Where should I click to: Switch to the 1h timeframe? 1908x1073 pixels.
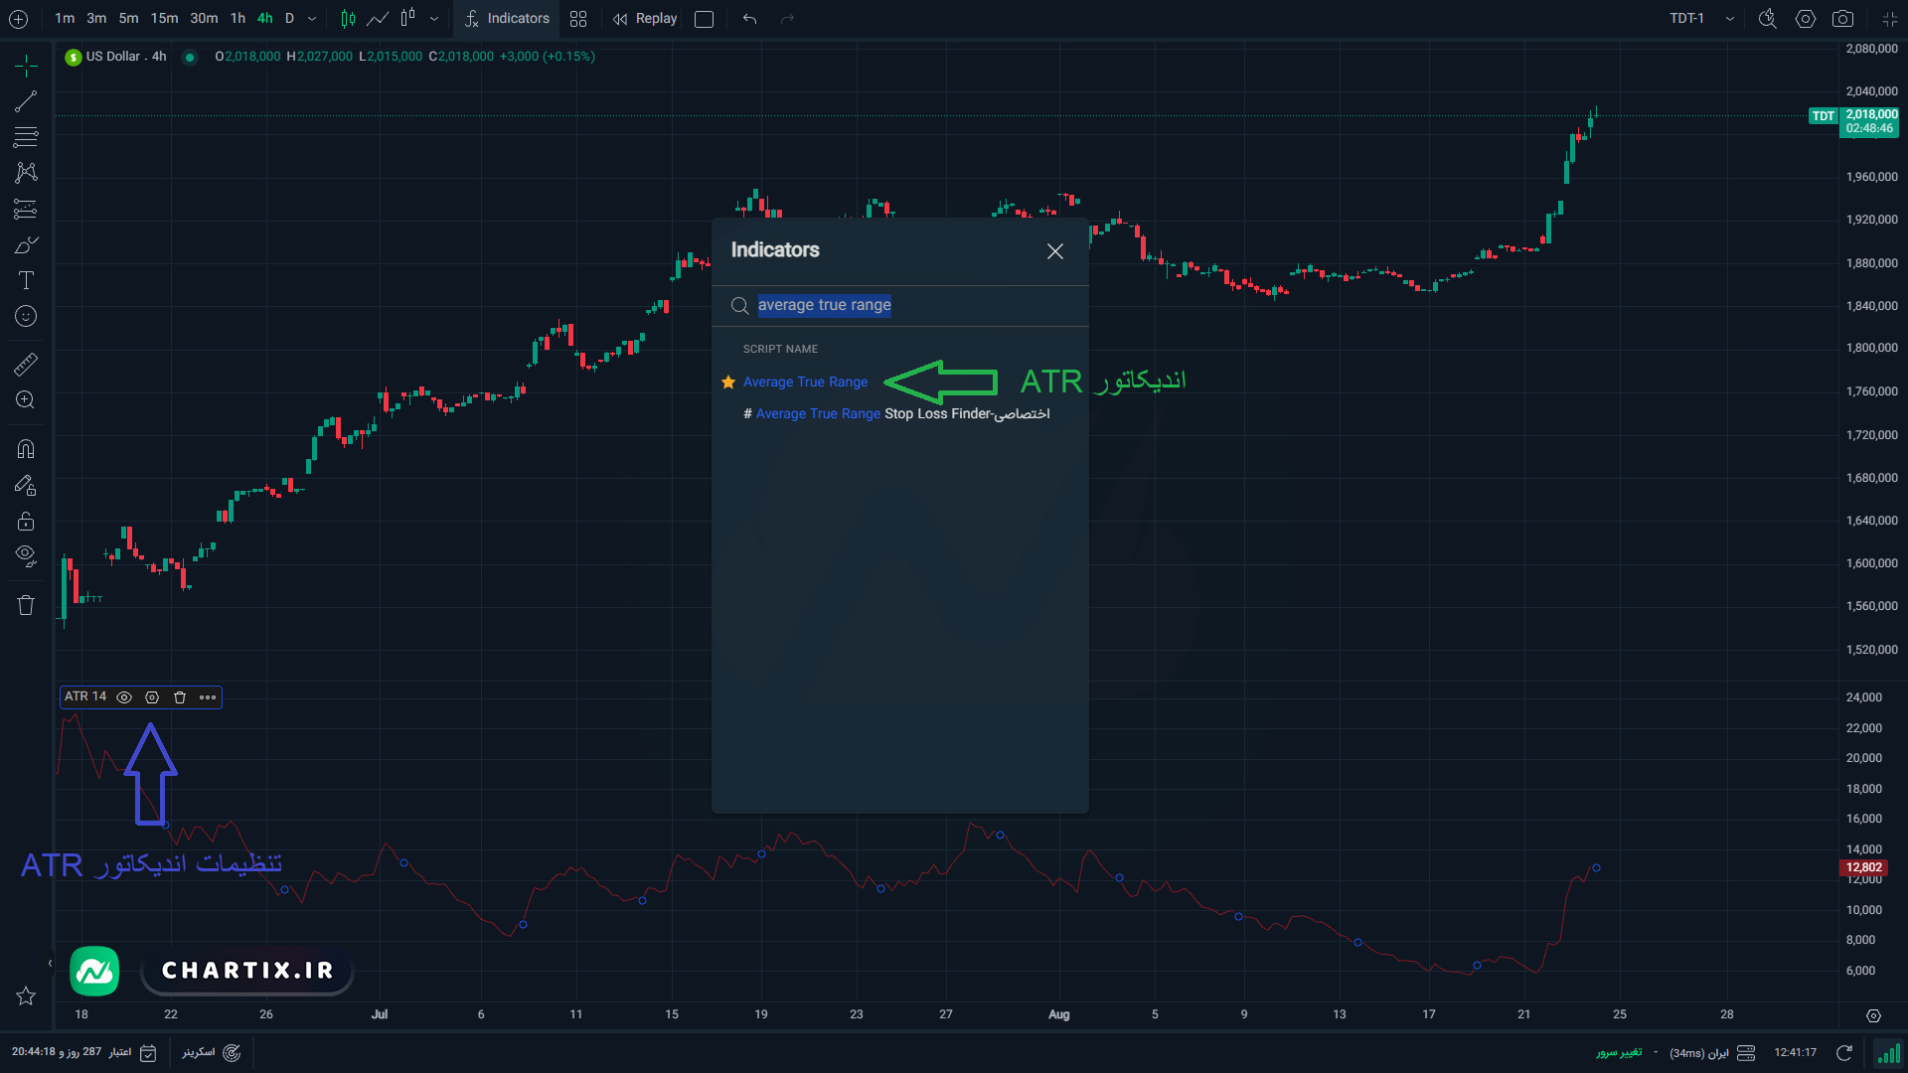coord(238,19)
